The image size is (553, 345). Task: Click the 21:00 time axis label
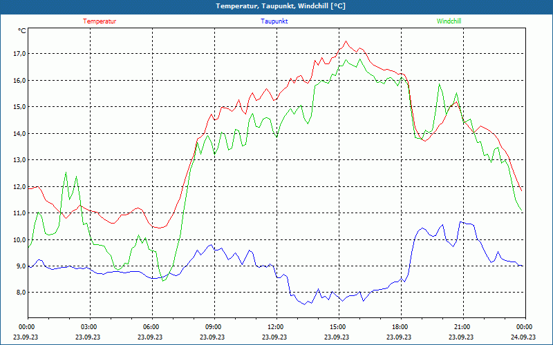point(463,327)
